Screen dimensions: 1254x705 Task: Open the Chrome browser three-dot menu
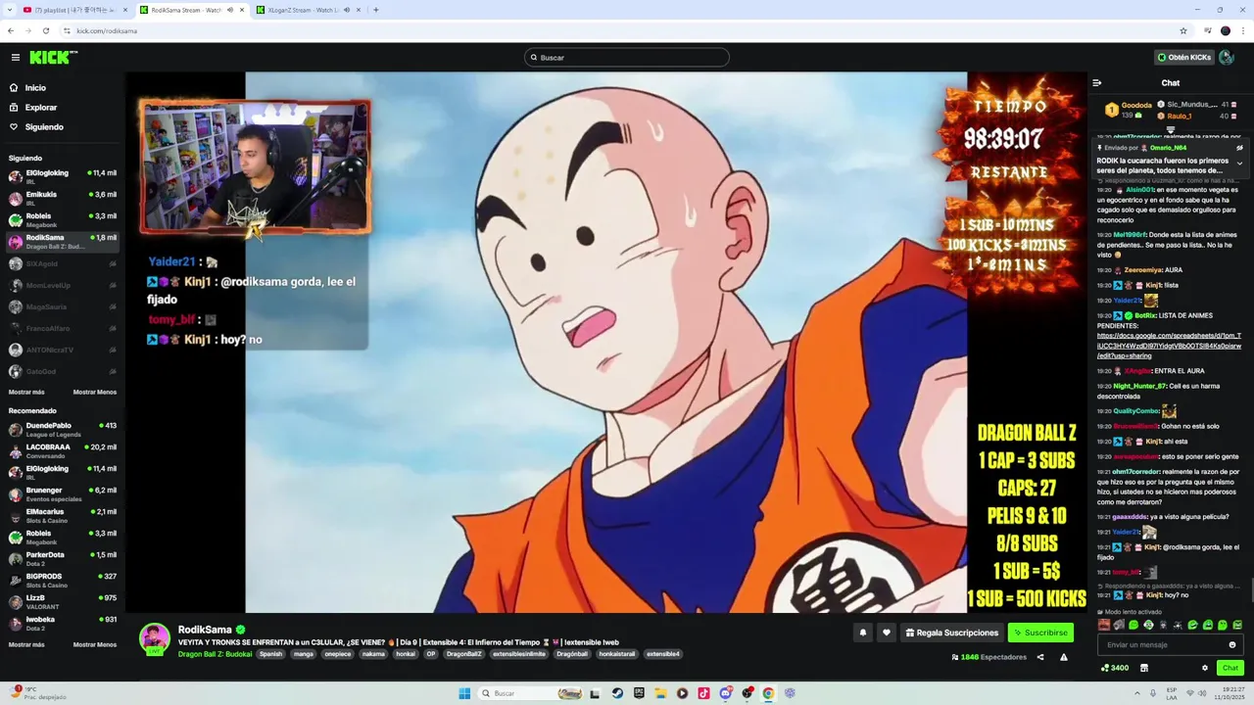click(x=1243, y=30)
